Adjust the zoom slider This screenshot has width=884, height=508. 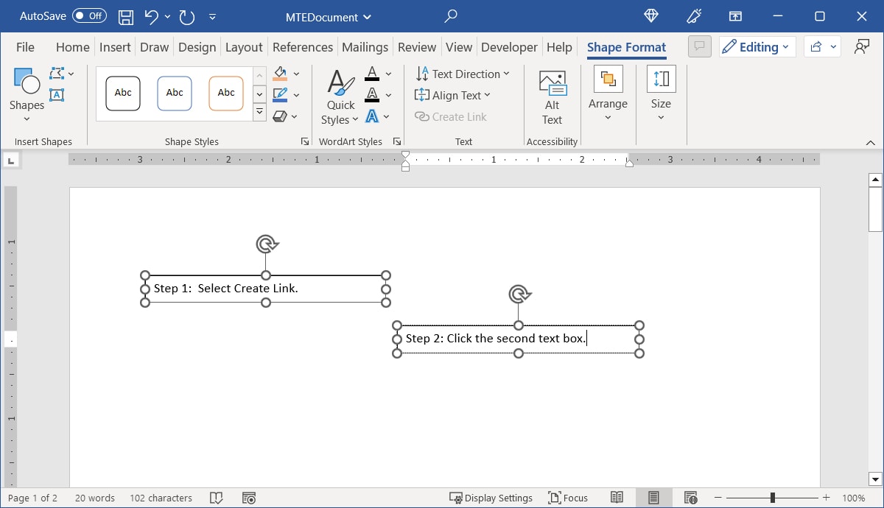[771, 497]
